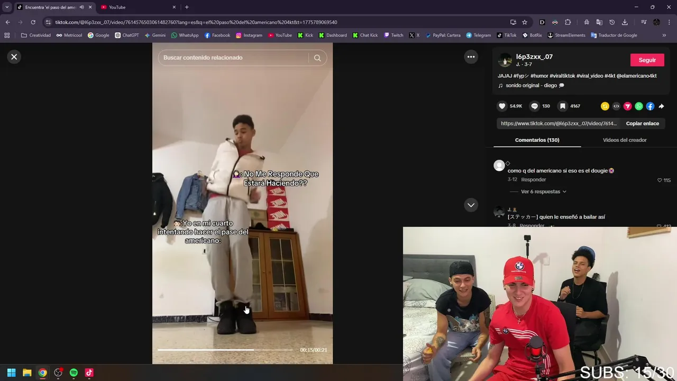This screenshot has width=677, height=381.
Task: Save video with the bookmark icon
Action: [x=563, y=106]
